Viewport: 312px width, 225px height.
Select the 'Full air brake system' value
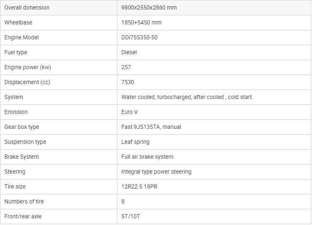tap(147, 157)
